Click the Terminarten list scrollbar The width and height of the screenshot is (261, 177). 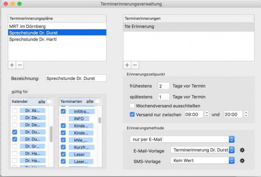tap(100, 120)
